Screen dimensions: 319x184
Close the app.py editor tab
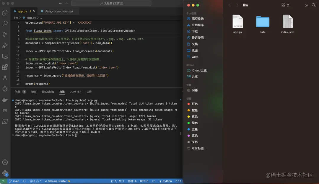34,11
